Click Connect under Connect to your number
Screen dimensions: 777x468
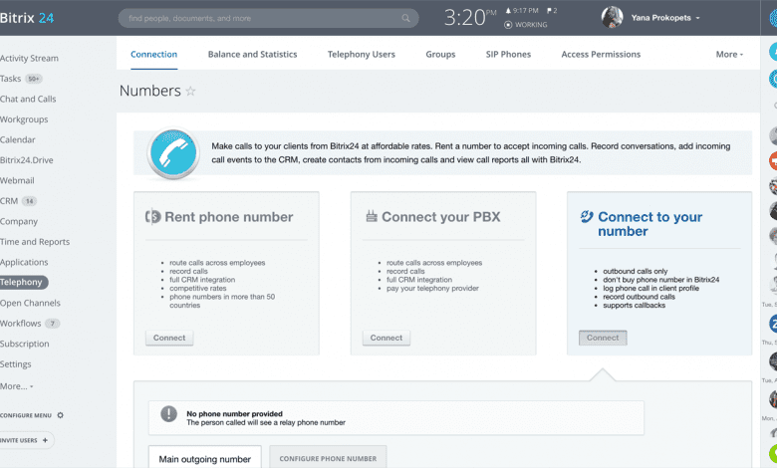pos(603,338)
